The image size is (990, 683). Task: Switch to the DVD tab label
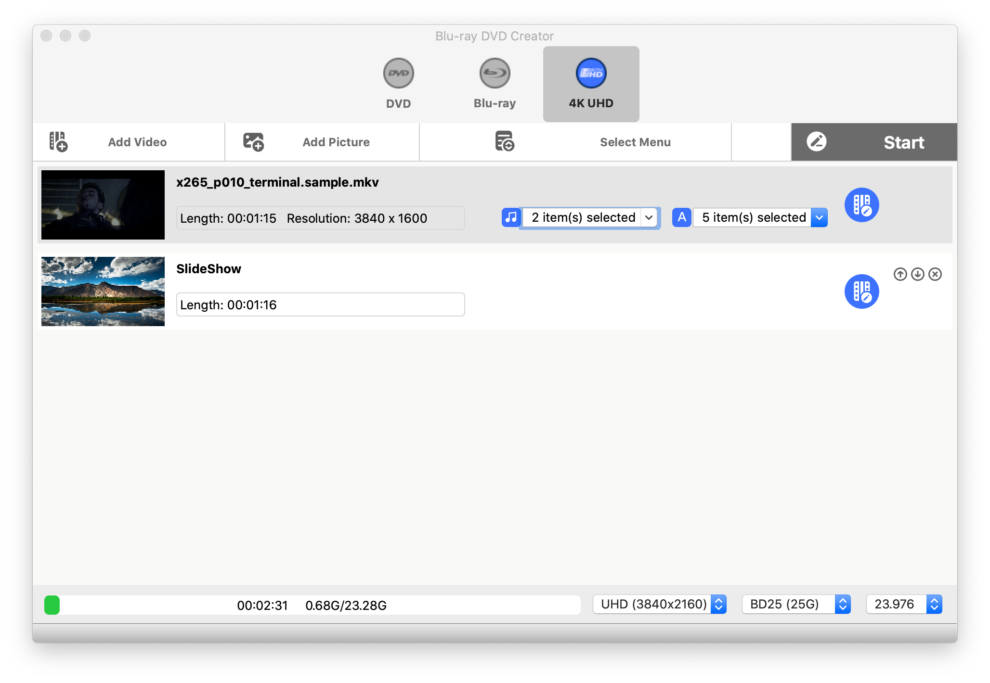coord(398,103)
